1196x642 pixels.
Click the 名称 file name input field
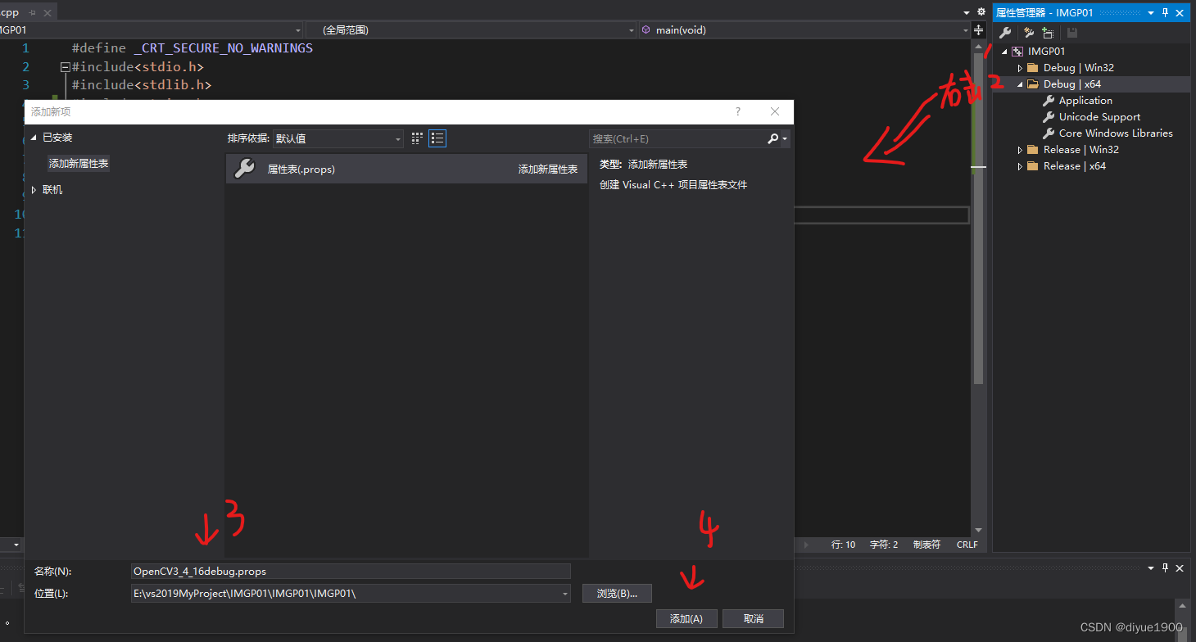(351, 572)
